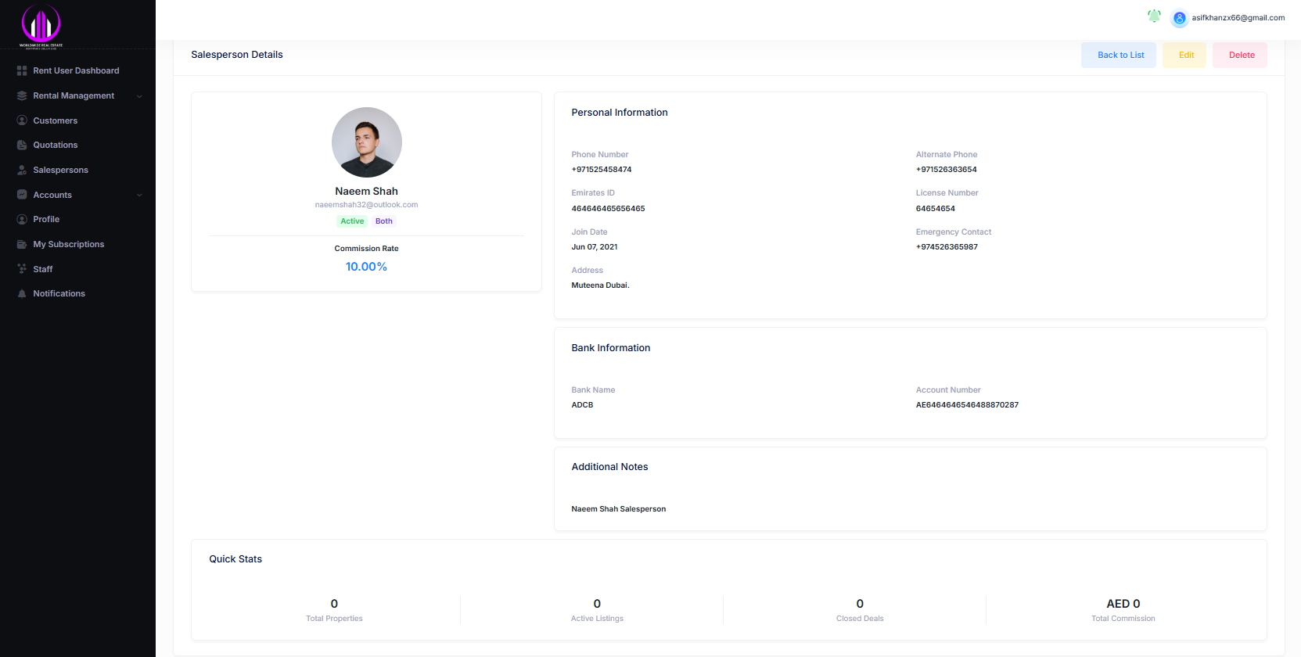The width and height of the screenshot is (1301, 657).
Task: Click the yellow Edit button
Action: tap(1185, 56)
